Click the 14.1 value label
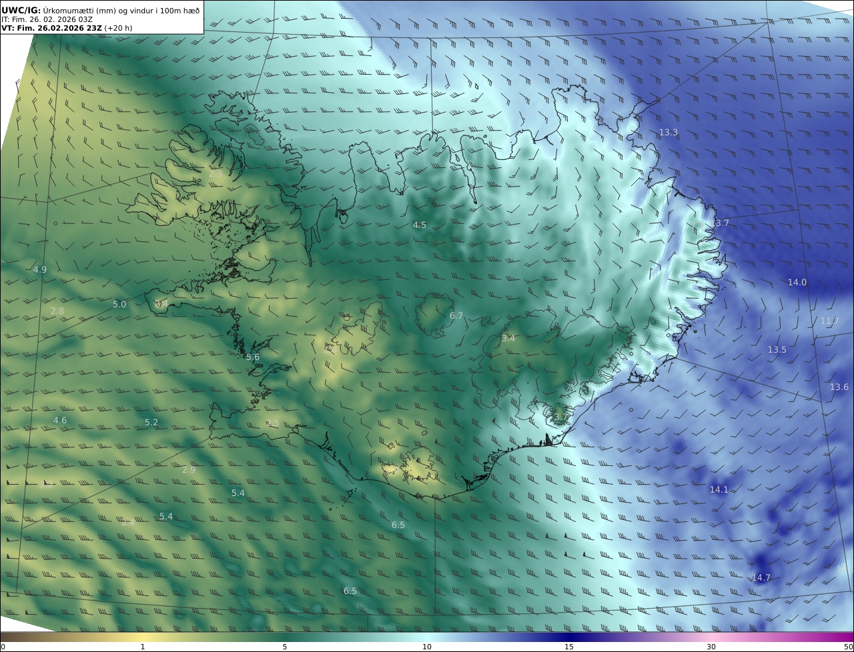854x652 pixels. (719, 490)
